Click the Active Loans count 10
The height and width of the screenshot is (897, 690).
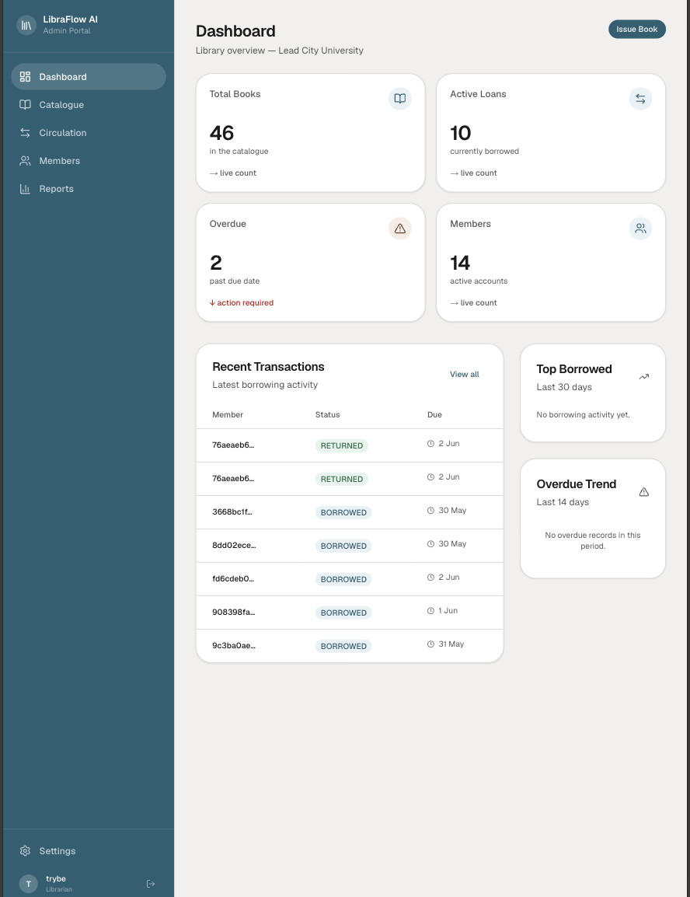point(461,133)
